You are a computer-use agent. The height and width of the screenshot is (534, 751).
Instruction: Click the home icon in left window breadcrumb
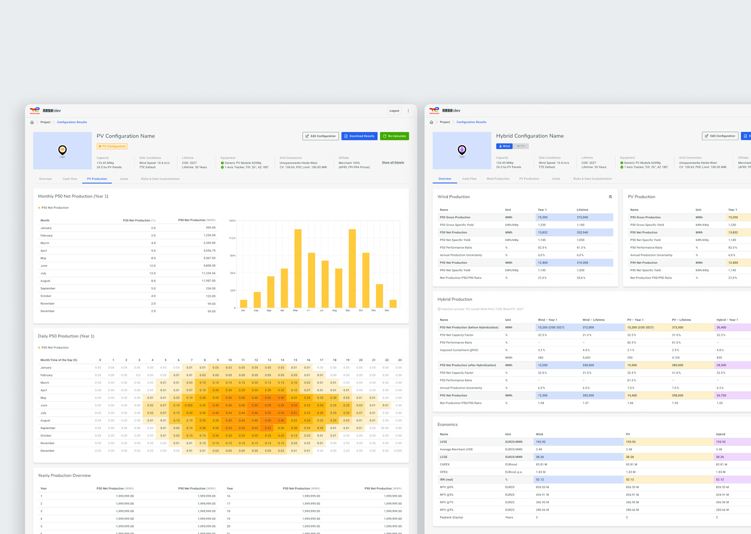(x=32, y=122)
